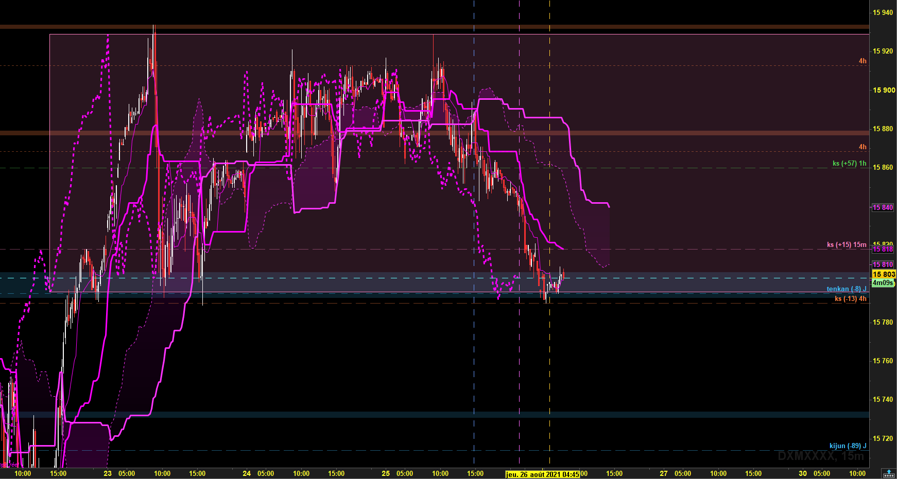Click the yellow 'jeu. 26 août 2021 04:45' date tag

click(x=543, y=474)
